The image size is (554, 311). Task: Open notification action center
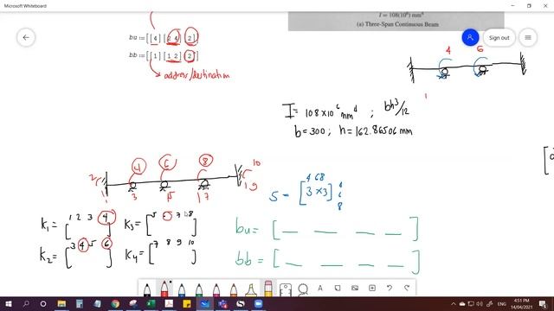[x=543, y=303]
